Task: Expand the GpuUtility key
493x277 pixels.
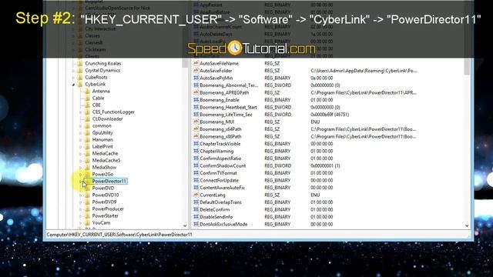Action: coord(81,133)
